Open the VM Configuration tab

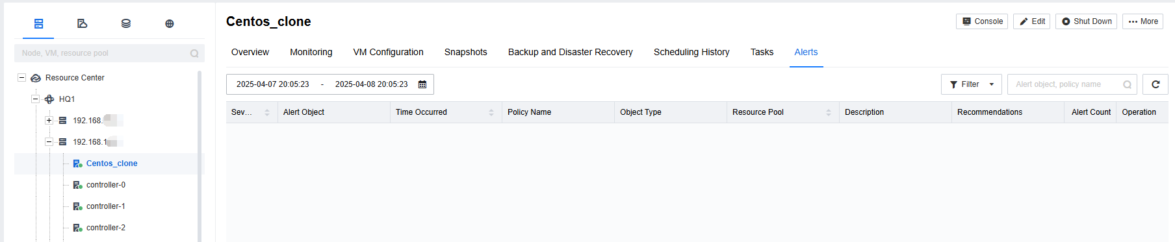click(388, 52)
